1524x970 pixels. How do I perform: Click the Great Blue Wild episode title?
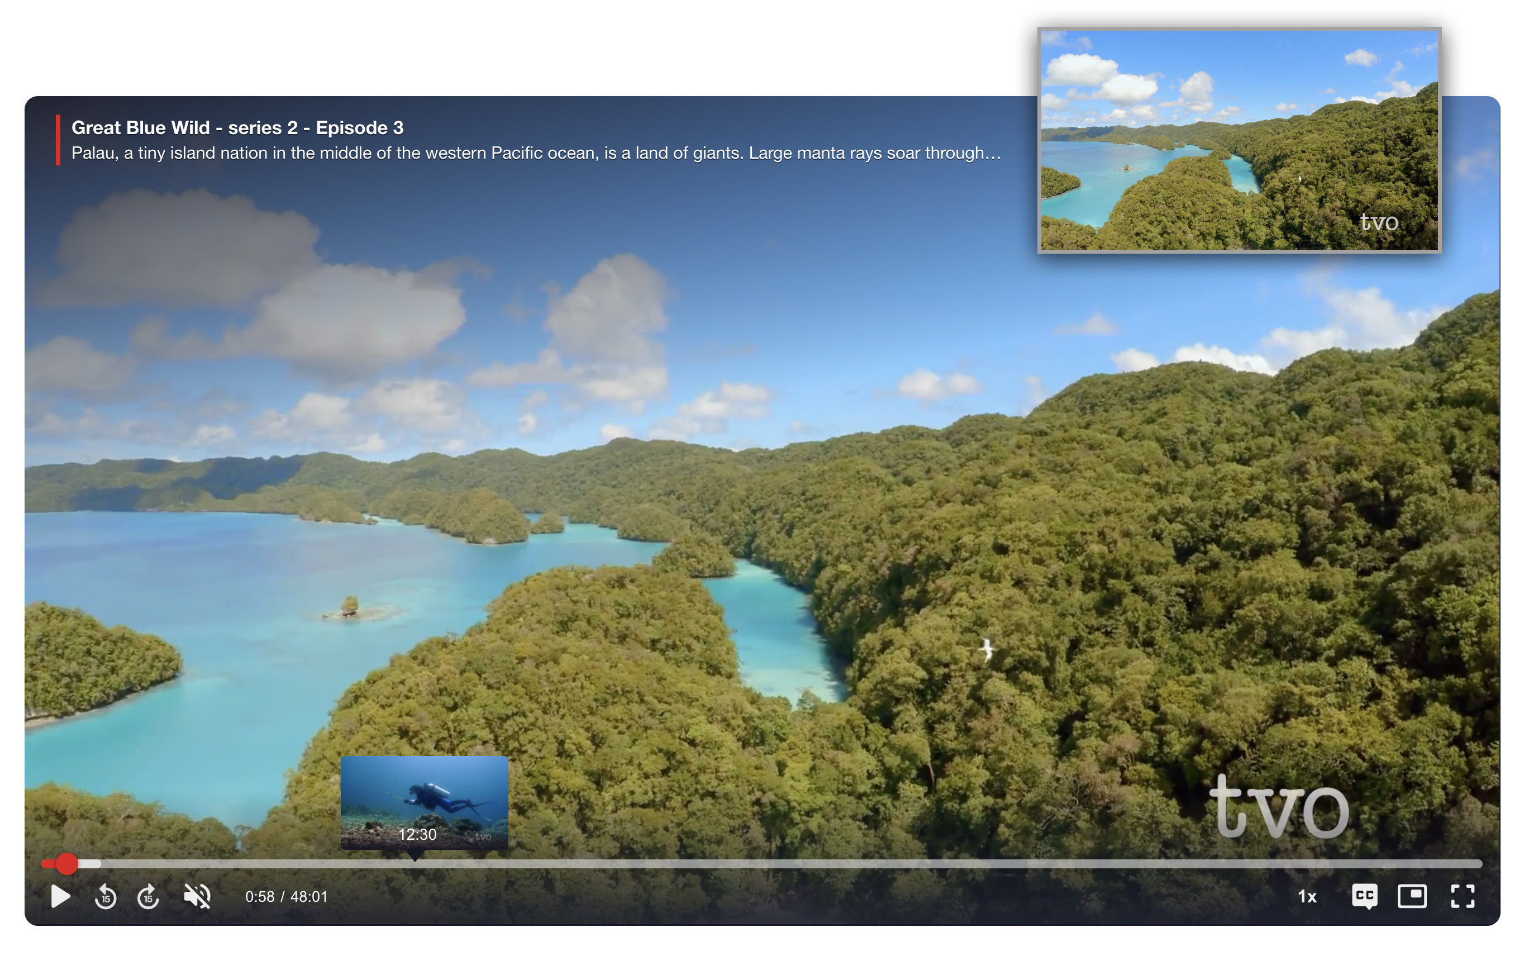pyautogui.click(x=237, y=128)
